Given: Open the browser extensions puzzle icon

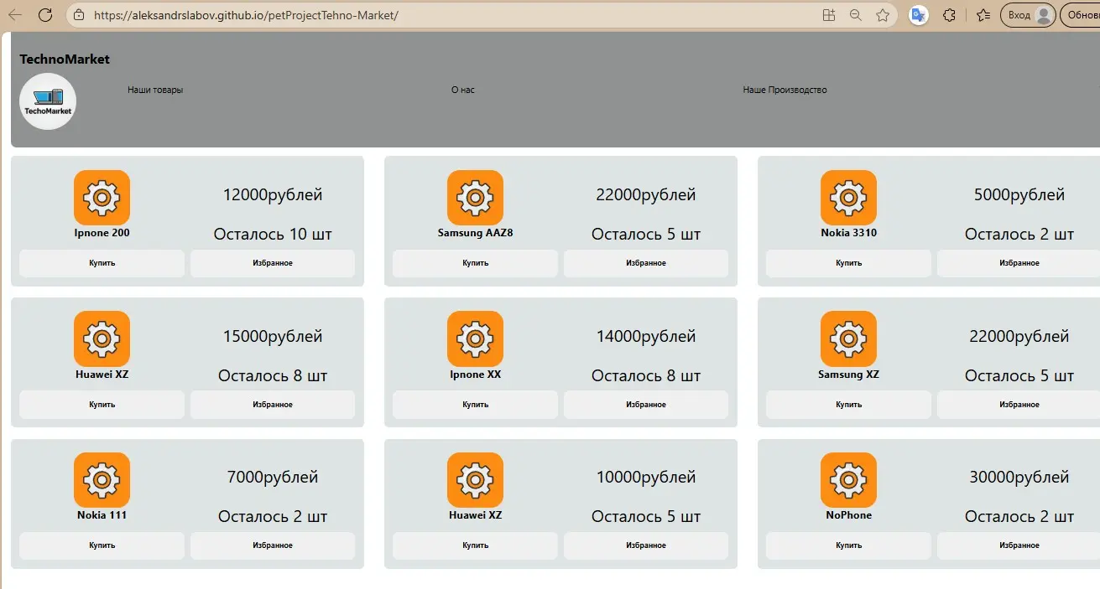Looking at the screenshot, I should coord(950,15).
